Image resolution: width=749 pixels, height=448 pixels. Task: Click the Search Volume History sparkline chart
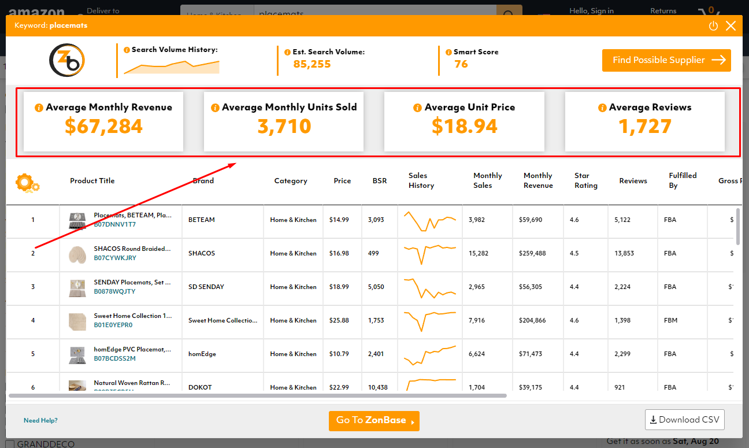pyautogui.click(x=172, y=66)
